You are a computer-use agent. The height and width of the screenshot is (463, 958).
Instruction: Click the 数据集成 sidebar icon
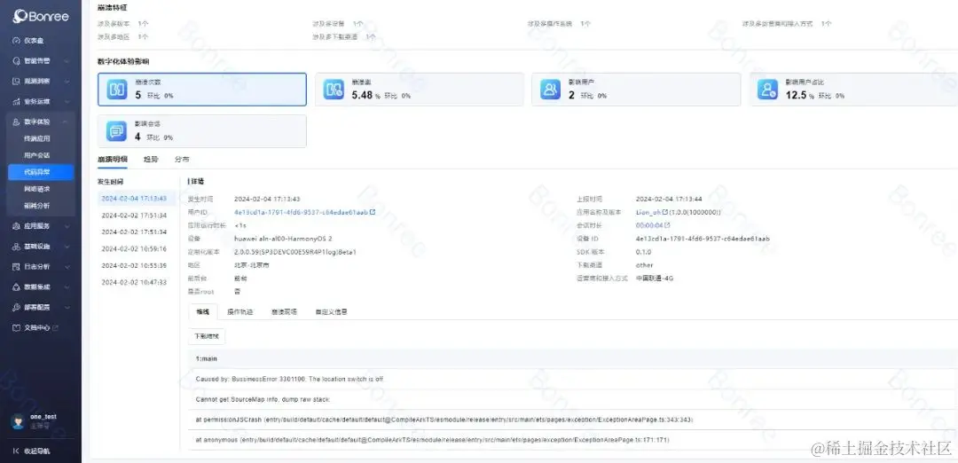coord(17,287)
